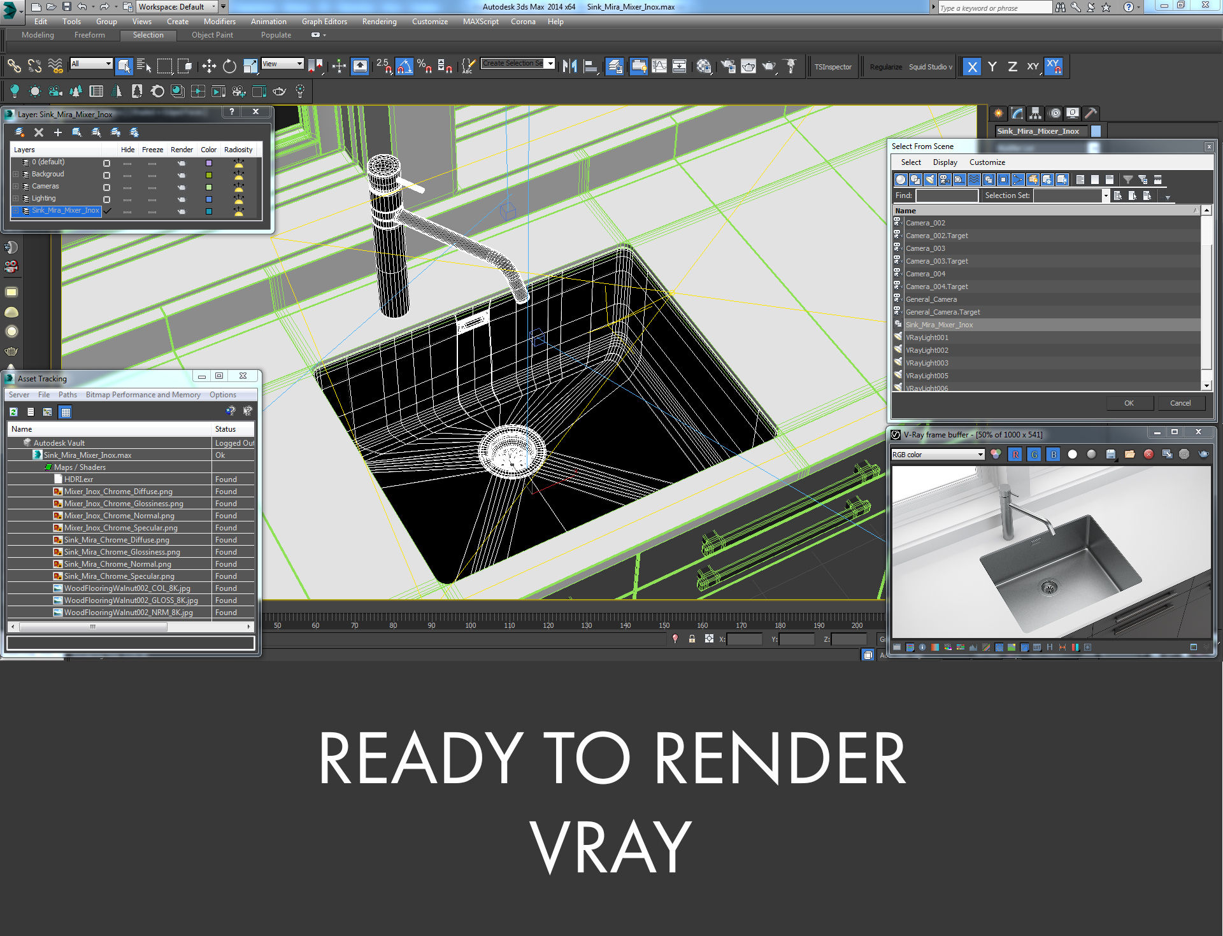Click the Mirror tool icon

pyautogui.click(x=569, y=66)
